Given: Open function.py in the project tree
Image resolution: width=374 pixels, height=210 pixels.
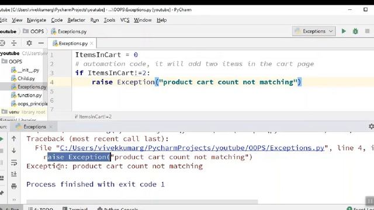Looking at the screenshot, I should pos(26,96).
